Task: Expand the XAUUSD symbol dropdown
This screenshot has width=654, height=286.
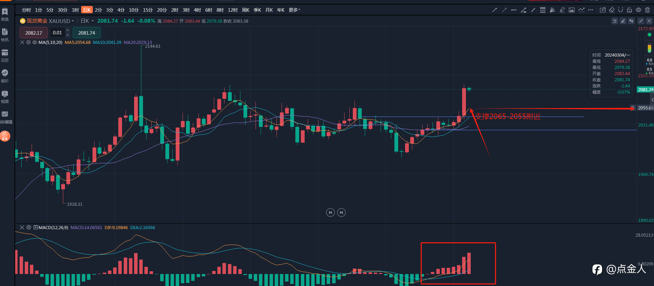Action: 73,21
